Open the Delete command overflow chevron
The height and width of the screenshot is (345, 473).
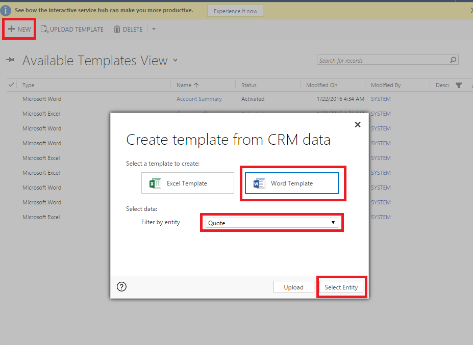point(153,29)
